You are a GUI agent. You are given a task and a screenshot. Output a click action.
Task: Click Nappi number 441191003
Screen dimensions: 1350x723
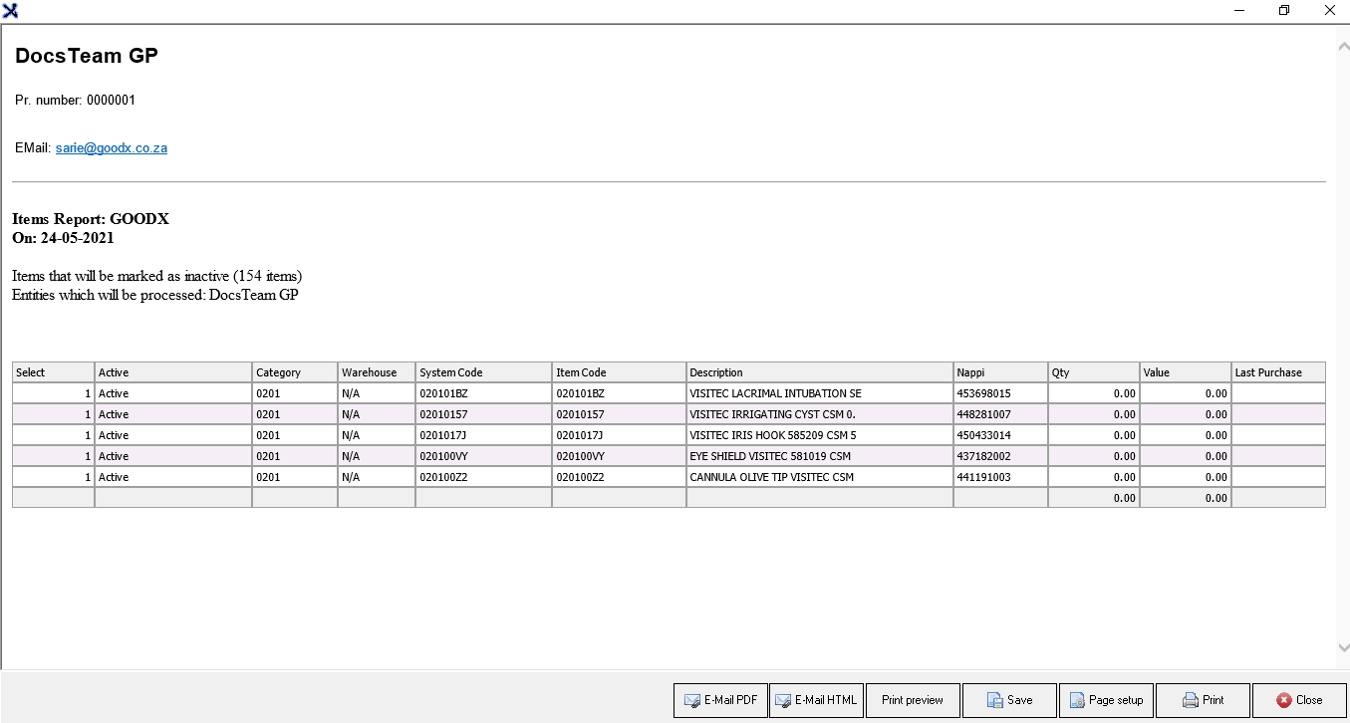(983, 477)
